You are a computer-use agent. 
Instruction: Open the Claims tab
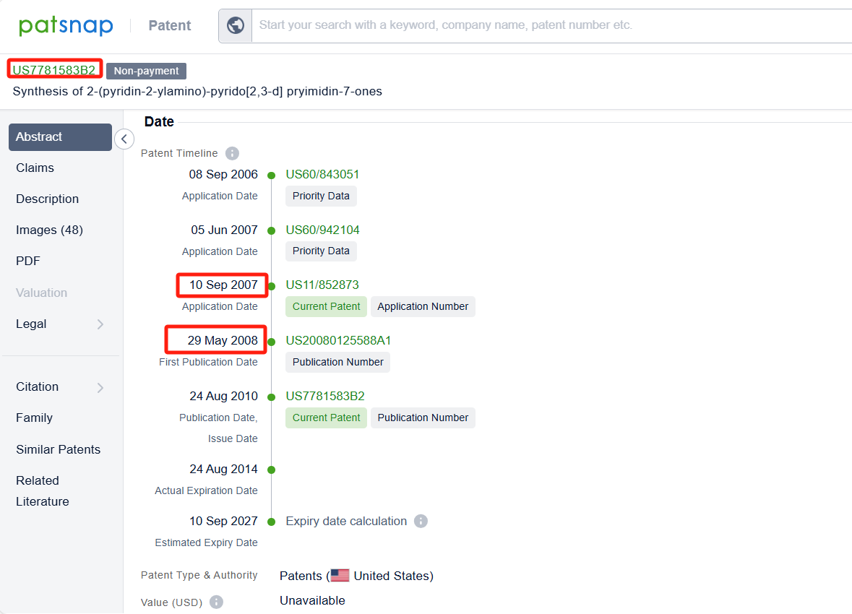click(35, 168)
